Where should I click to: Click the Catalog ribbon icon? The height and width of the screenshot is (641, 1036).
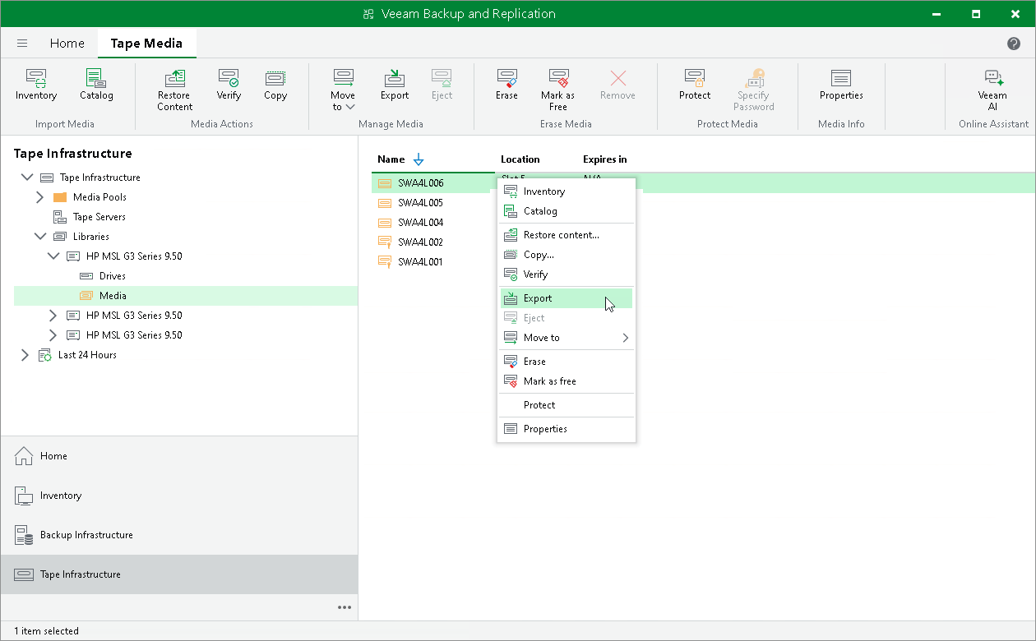pyautogui.click(x=96, y=86)
